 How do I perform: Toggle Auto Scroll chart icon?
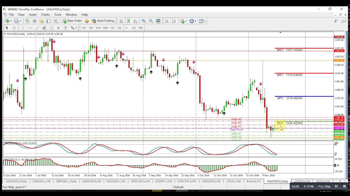167,21
